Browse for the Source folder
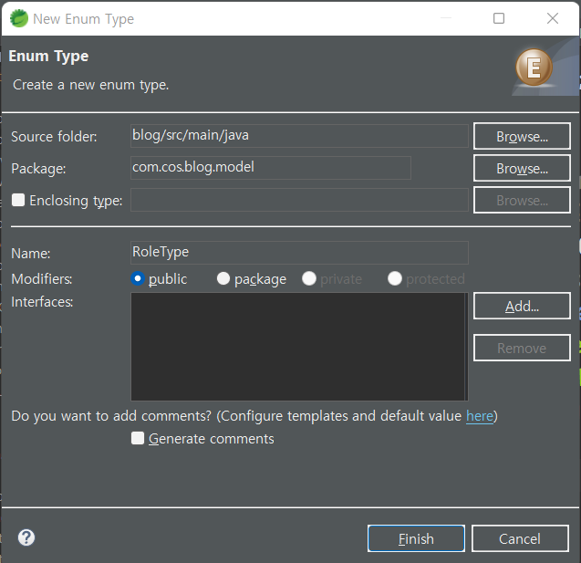Image resolution: width=581 pixels, height=563 pixels. click(522, 136)
